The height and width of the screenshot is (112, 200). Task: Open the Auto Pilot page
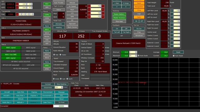pos(21,92)
